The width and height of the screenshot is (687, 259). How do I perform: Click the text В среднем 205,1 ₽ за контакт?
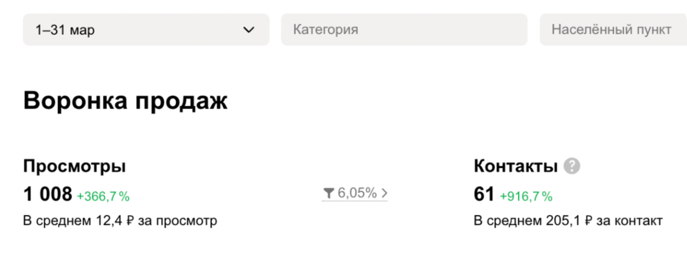point(568,221)
